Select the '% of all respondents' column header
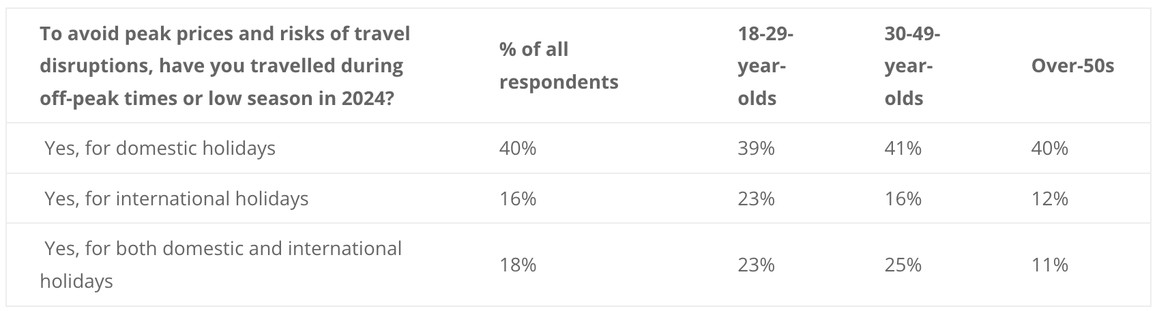This screenshot has height=311, width=1157. [559, 65]
